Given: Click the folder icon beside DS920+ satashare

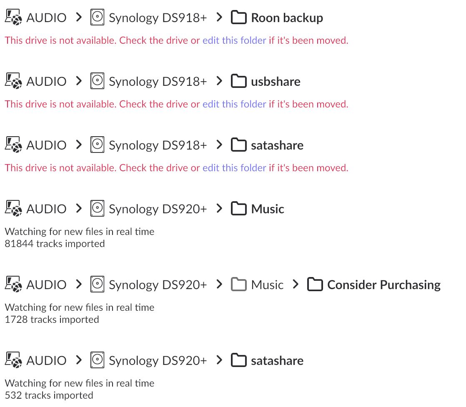Looking at the screenshot, I should coord(238,360).
